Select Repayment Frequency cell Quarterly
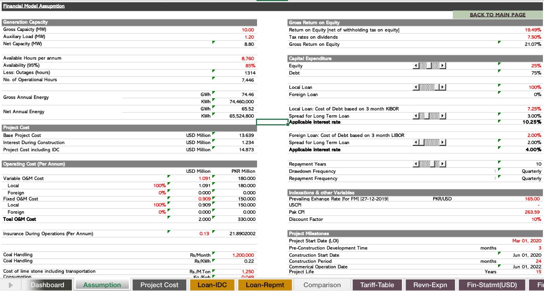This screenshot has width=544, height=291. (531, 178)
